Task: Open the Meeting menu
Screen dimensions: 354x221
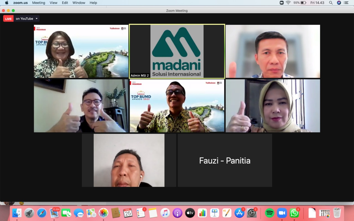Action: tap(38, 3)
